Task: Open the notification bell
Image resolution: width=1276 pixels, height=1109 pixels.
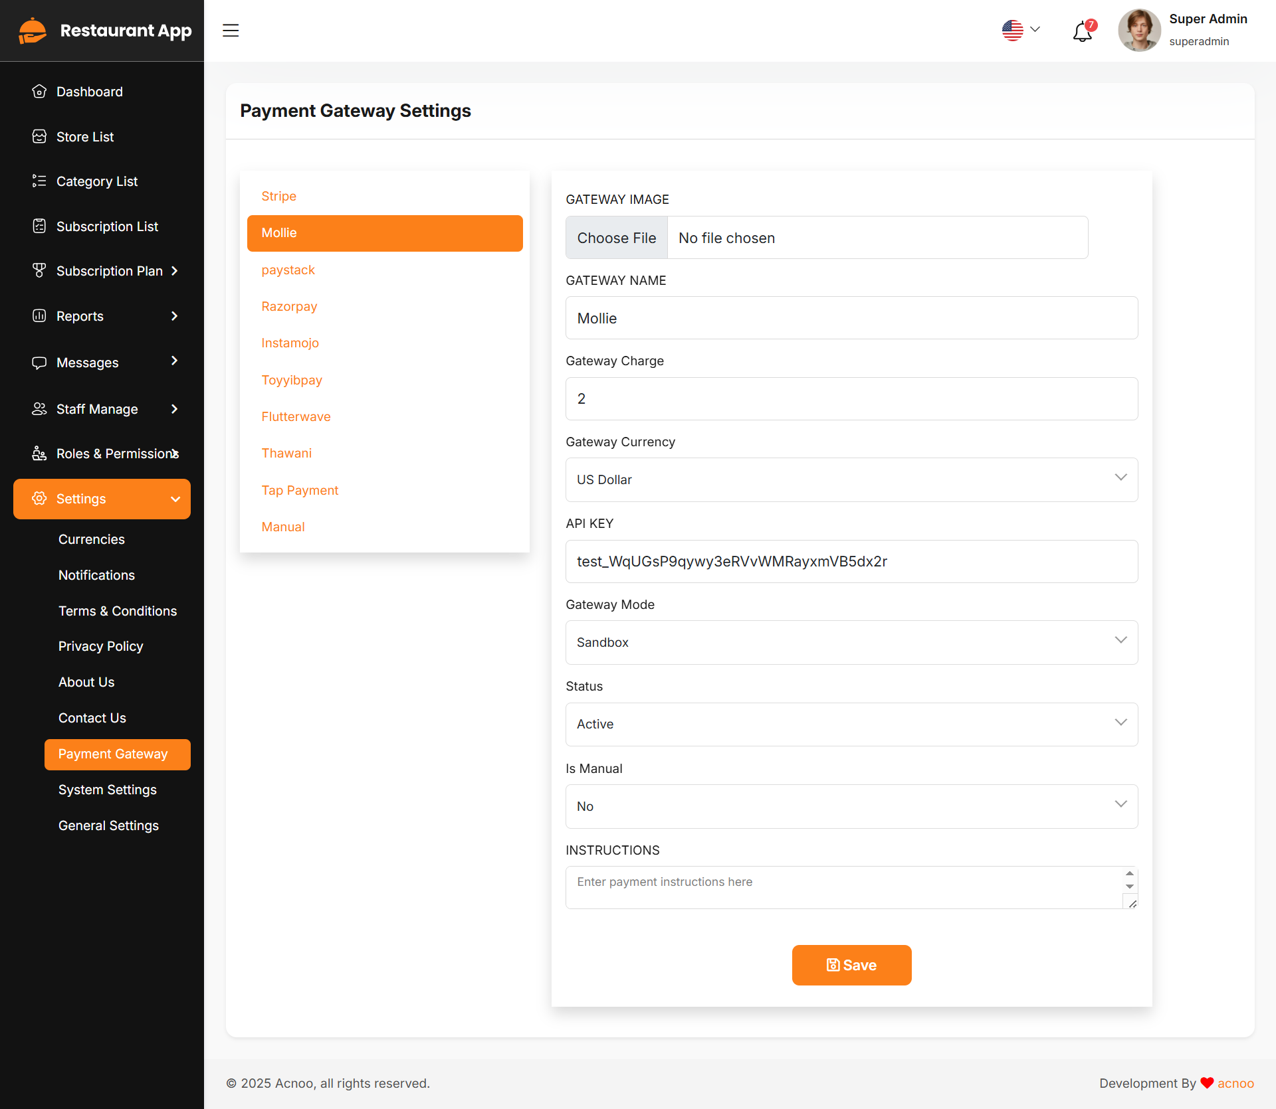Action: pos(1082,31)
